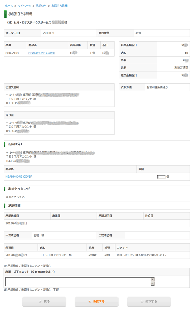The width and height of the screenshot is (194, 311).
Task: Go to the 承認待ち breadcrumb link
Action: coord(41,6)
